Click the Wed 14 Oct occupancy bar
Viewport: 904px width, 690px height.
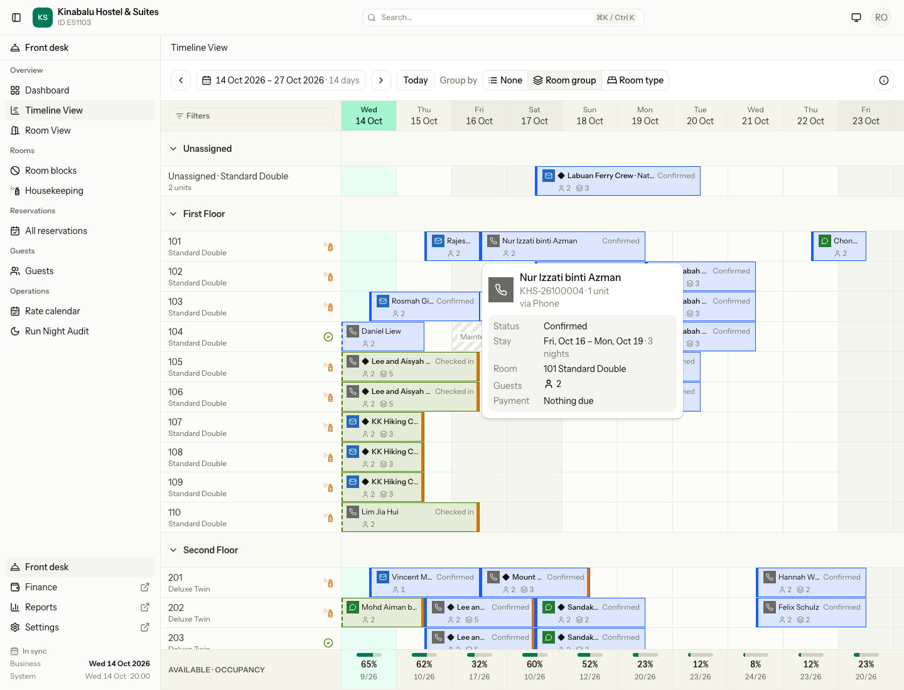[x=369, y=655]
